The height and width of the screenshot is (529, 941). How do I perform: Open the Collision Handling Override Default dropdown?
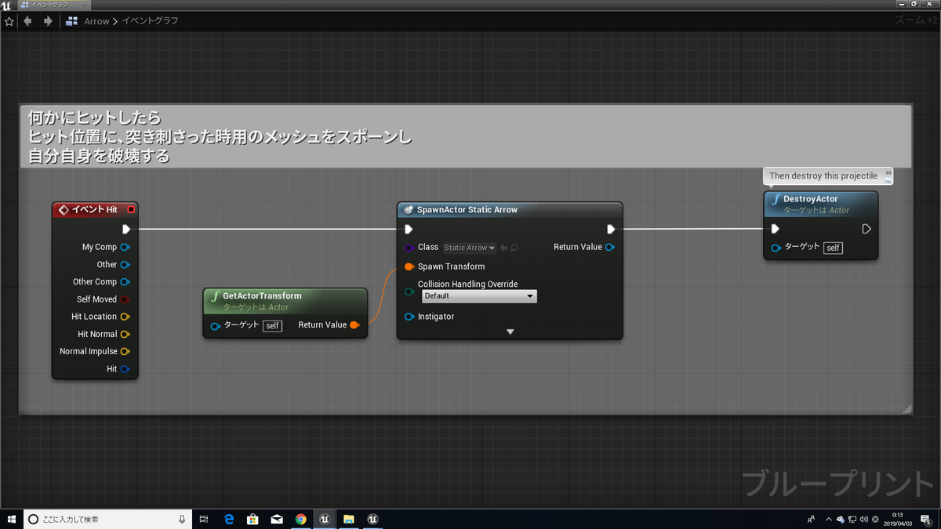[x=479, y=296]
